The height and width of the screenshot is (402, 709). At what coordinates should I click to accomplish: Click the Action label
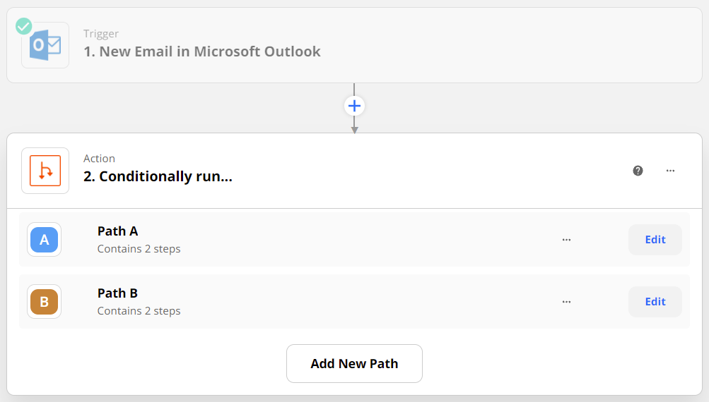click(99, 159)
